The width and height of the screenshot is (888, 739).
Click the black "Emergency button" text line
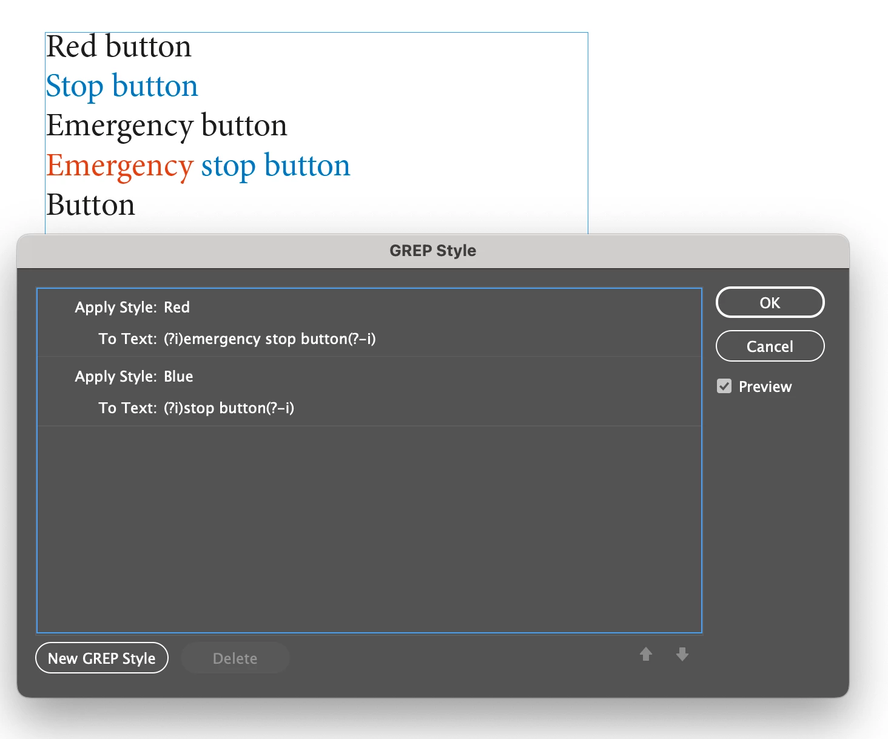[167, 126]
